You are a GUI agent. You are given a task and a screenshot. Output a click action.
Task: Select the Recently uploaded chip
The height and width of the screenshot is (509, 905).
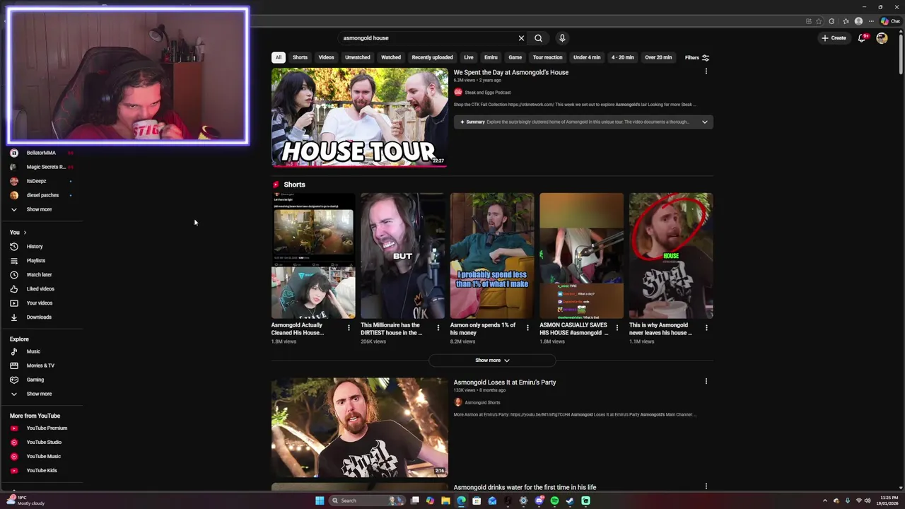(x=432, y=57)
